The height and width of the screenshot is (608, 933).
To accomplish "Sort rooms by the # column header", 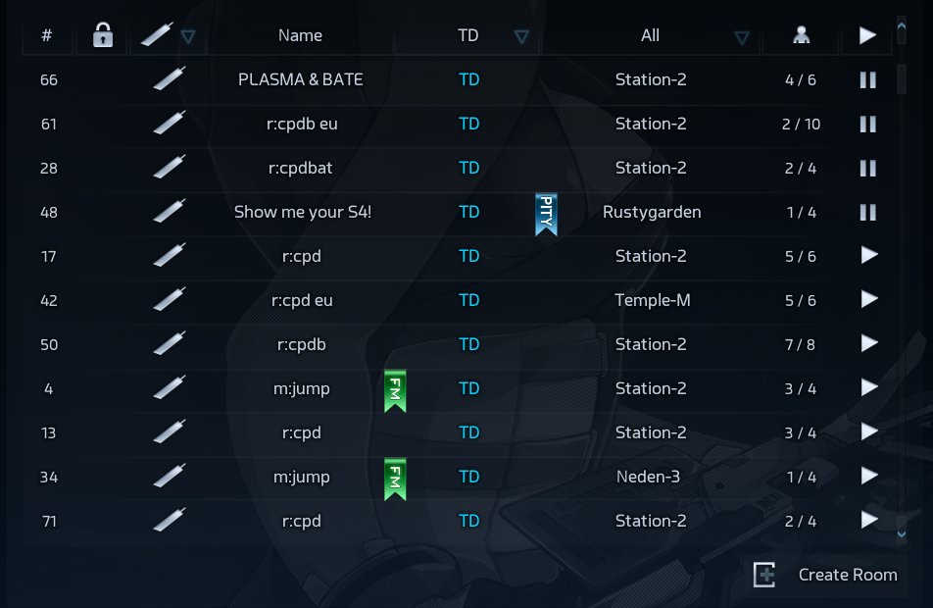I will pos(47,36).
